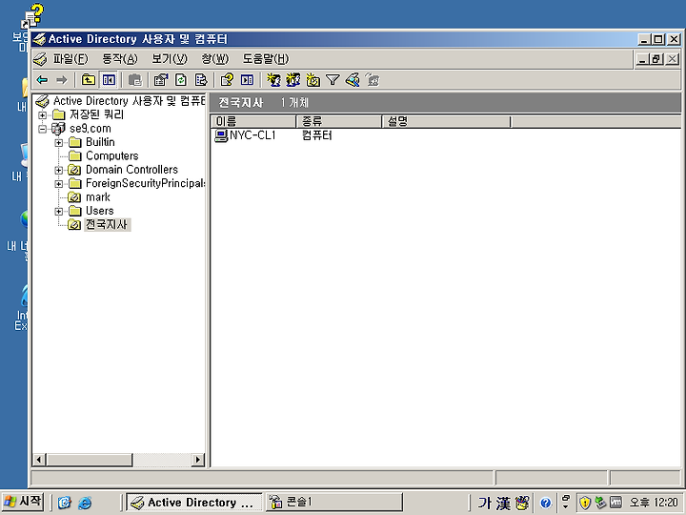Expand the Builtin folder node

click(59, 143)
